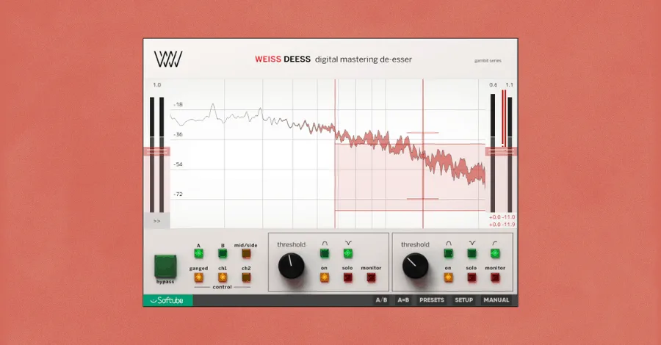
Task: Open the SETUP menu
Action: pos(463,300)
